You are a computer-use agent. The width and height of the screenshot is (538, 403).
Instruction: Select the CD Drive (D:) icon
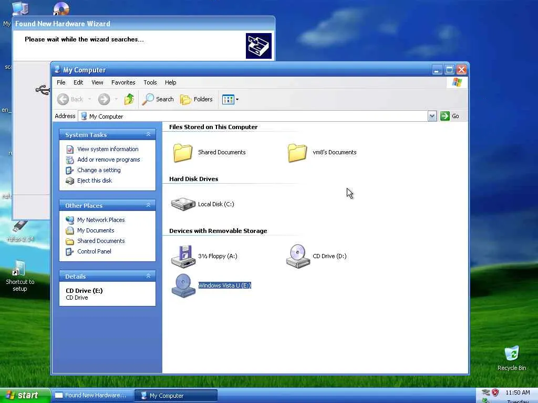tap(298, 256)
